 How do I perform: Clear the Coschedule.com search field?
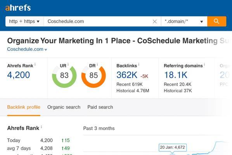click(155, 22)
